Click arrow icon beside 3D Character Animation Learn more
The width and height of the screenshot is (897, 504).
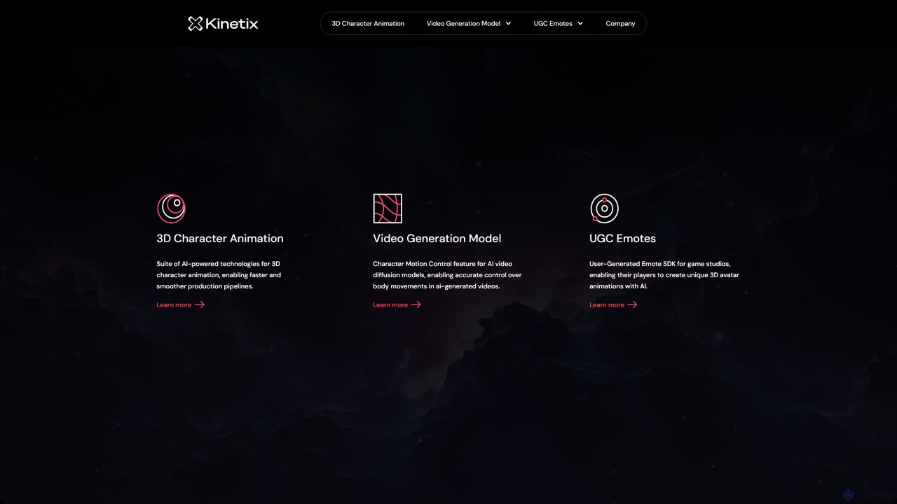point(200,304)
